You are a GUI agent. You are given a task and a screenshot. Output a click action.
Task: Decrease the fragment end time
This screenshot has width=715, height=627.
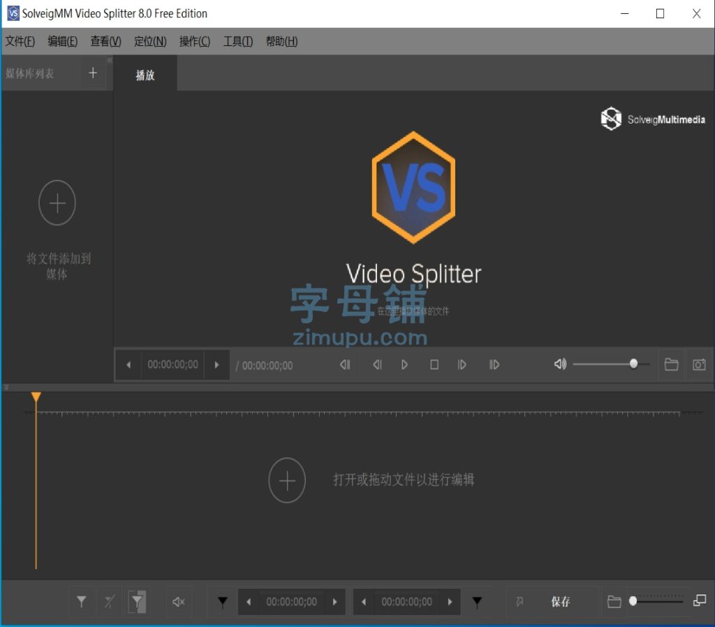pyautogui.click(x=364, y=602)
